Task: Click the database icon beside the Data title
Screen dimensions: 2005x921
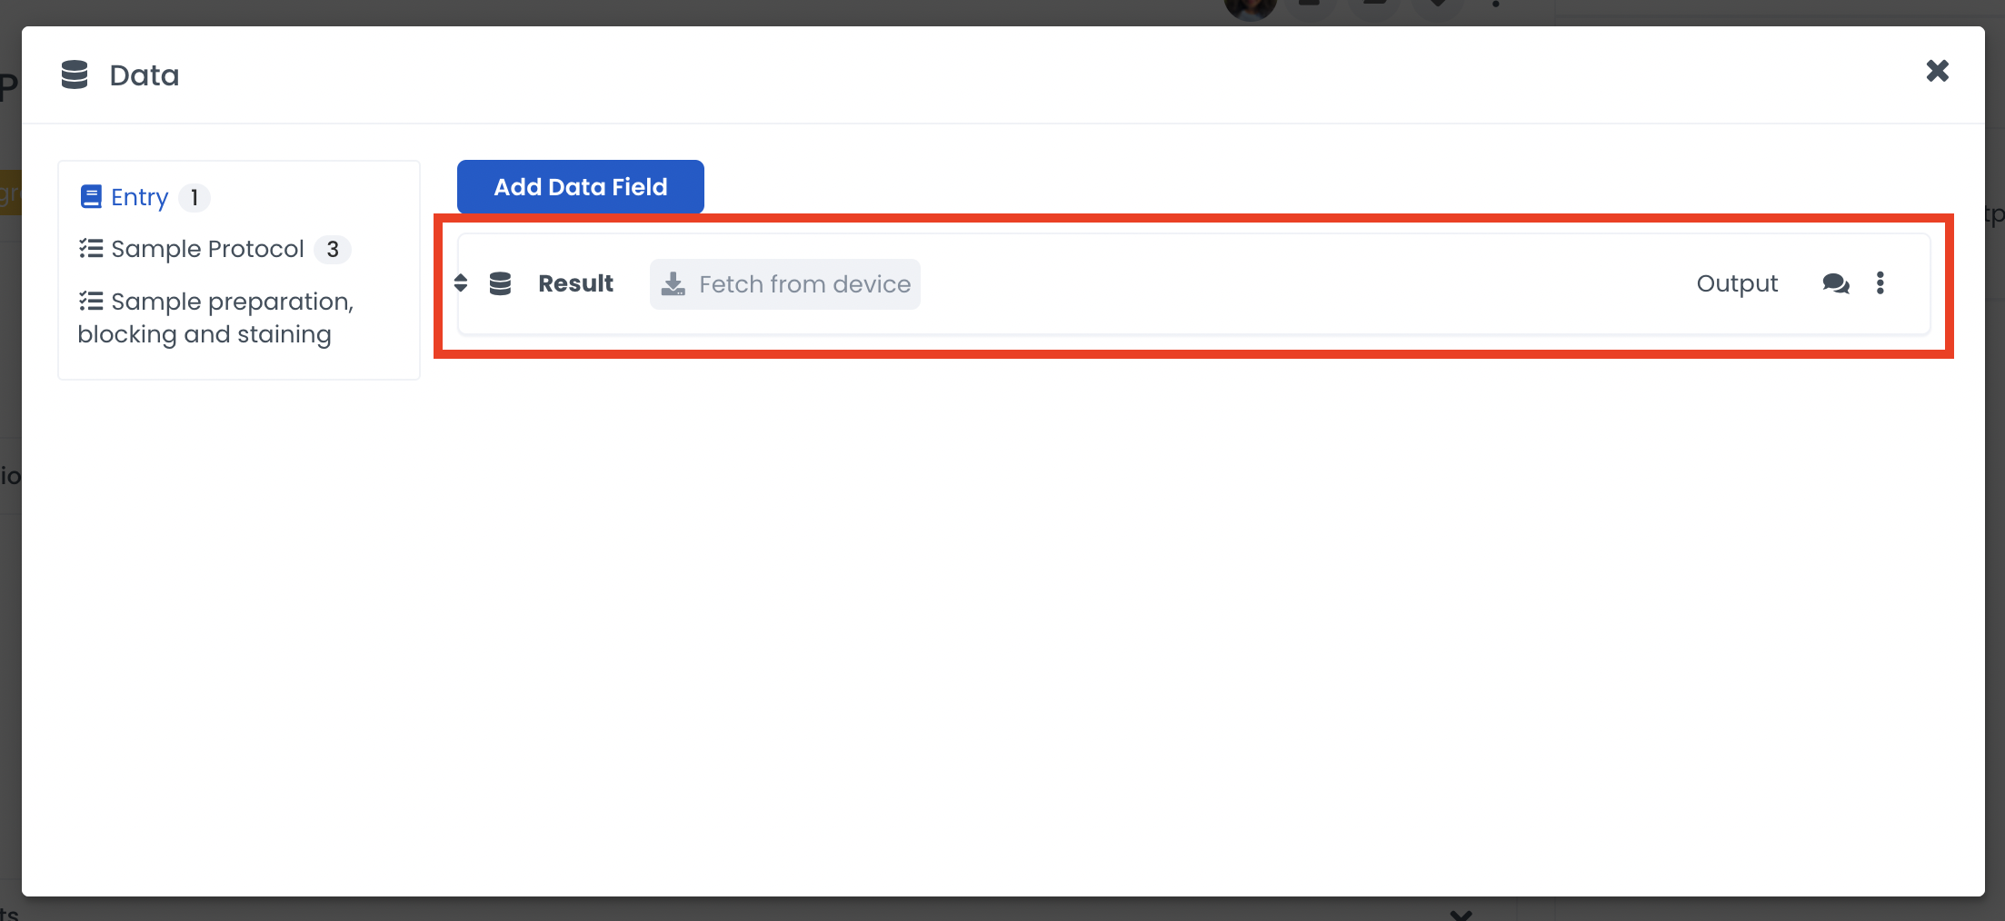Action: 75,74
